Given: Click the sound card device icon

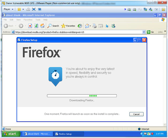Looking at the screenshot, I should pyautogui.click(x=151, y=10).
